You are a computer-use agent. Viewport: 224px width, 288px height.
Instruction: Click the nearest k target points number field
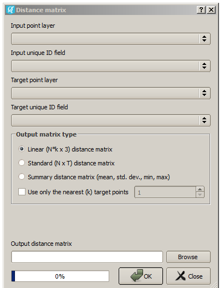(x=165, y=192)
